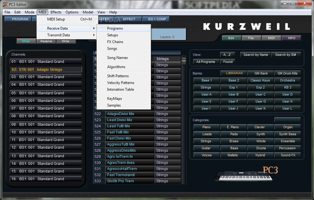
Task: Click the Write button
Action: click(66, 41)
